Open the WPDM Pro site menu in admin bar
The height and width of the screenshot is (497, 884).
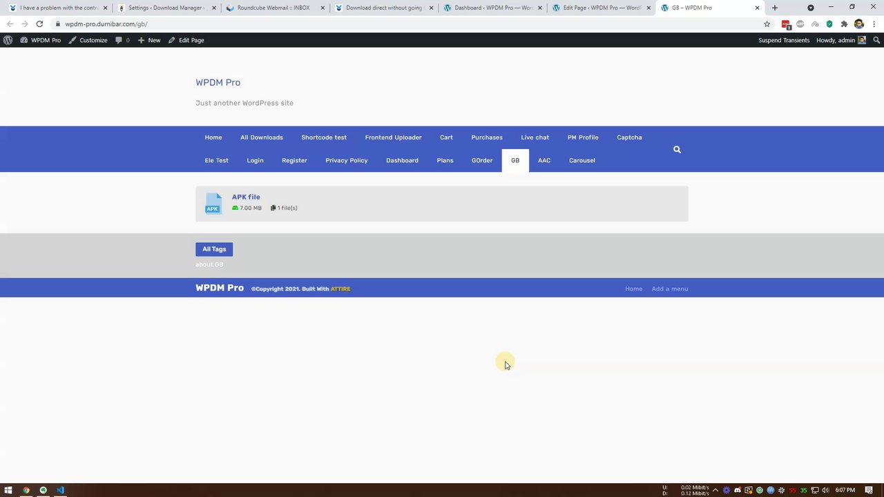pos(41,40)
